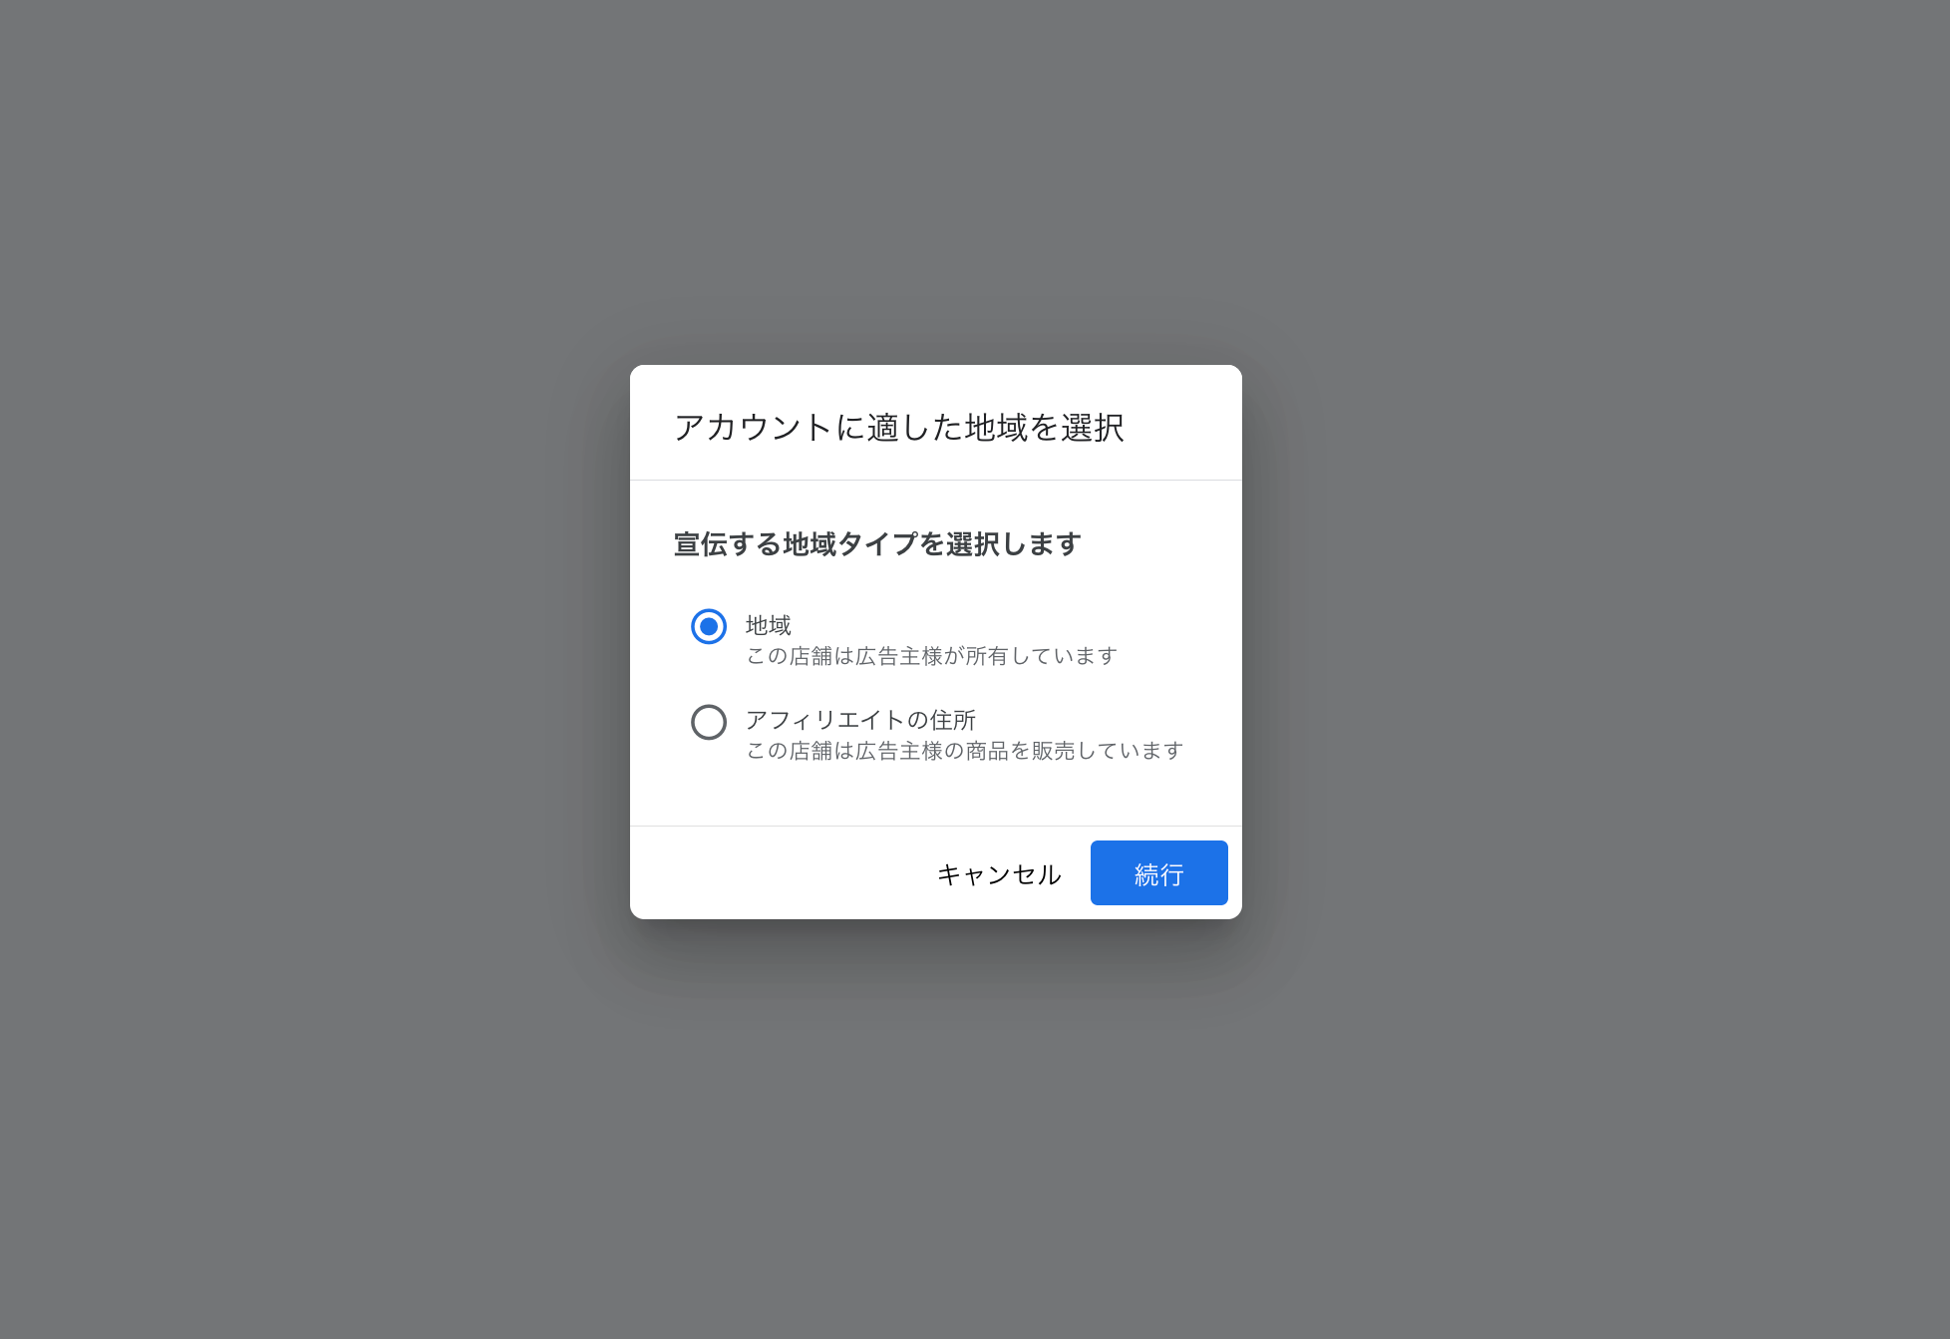
Task: Choose the affiliate location option circle
Action: click(709, 722)
